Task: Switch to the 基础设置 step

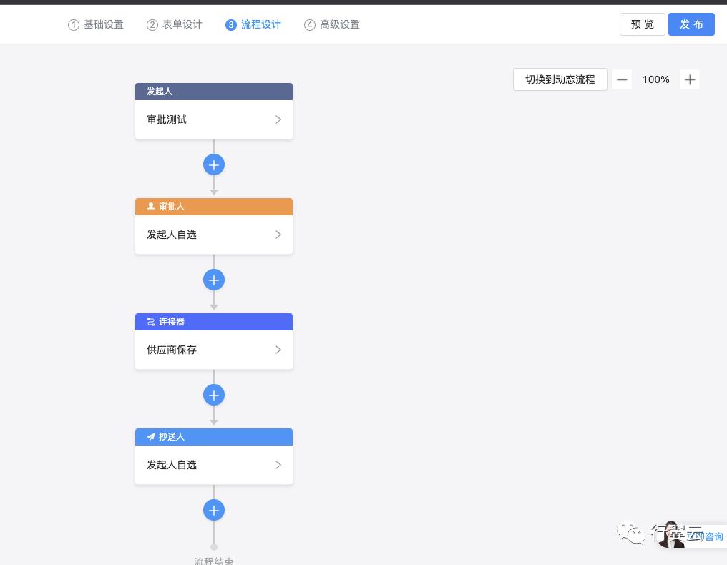Action: pos(96,24)
